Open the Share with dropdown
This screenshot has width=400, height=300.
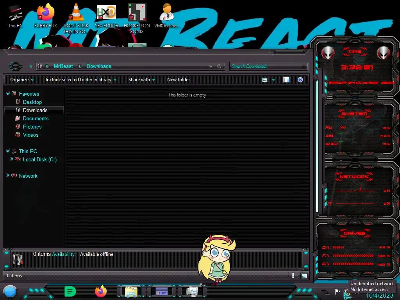point(142,80)
